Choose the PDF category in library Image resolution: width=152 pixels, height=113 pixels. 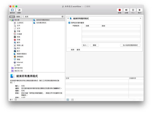pyautogui.click(x=18, y=65)
